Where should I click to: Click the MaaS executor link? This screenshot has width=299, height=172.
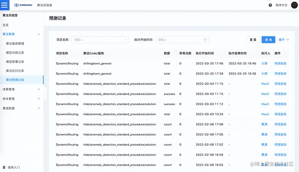(x=265, y=84)
